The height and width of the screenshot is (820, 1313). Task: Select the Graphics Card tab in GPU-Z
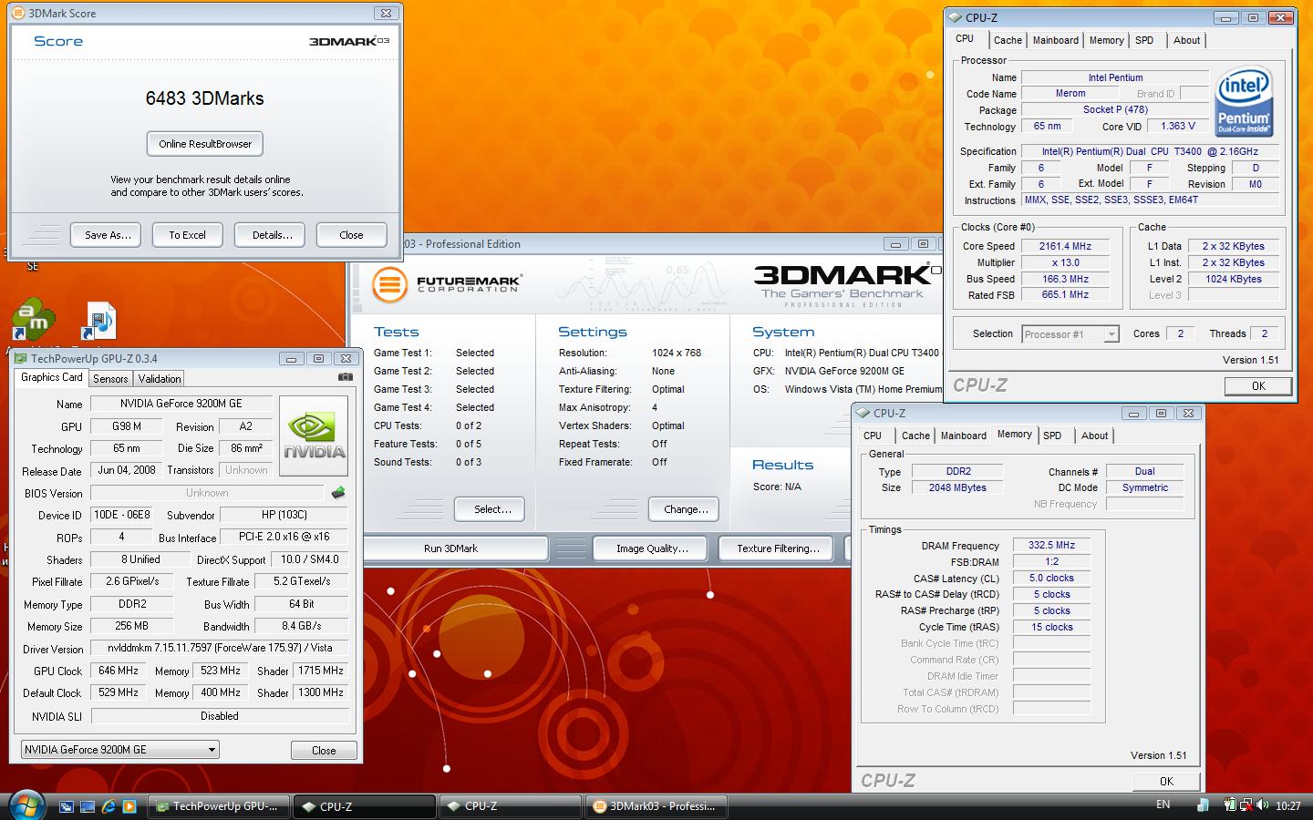(52, 377)
